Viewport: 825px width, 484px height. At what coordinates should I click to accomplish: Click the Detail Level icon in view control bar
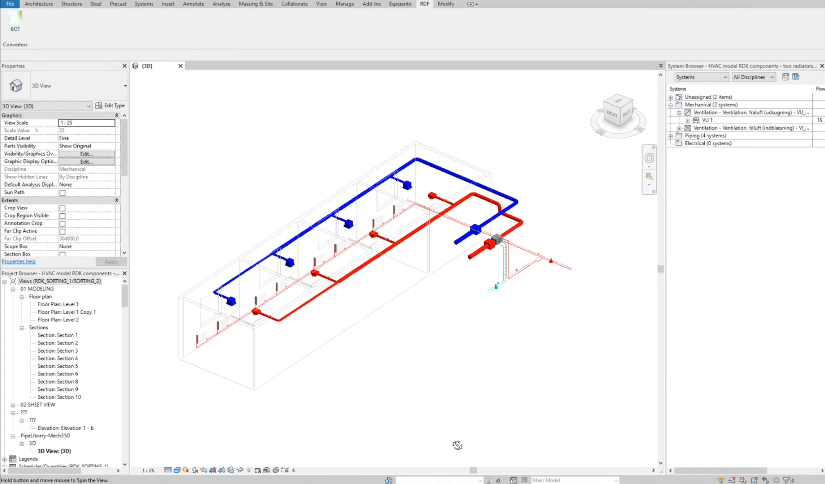coord(168,470)
